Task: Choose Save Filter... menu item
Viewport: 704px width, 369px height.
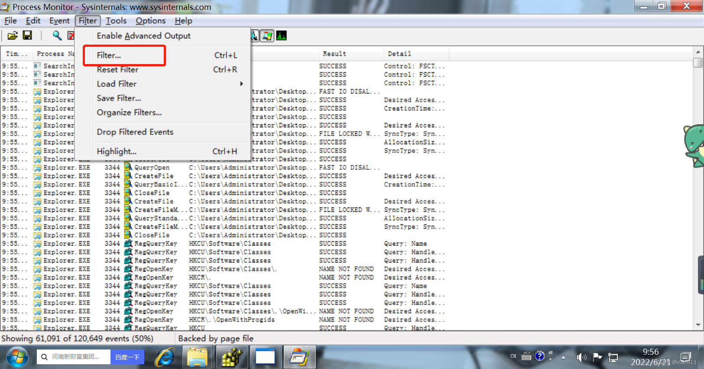Action: coord(162,98)
